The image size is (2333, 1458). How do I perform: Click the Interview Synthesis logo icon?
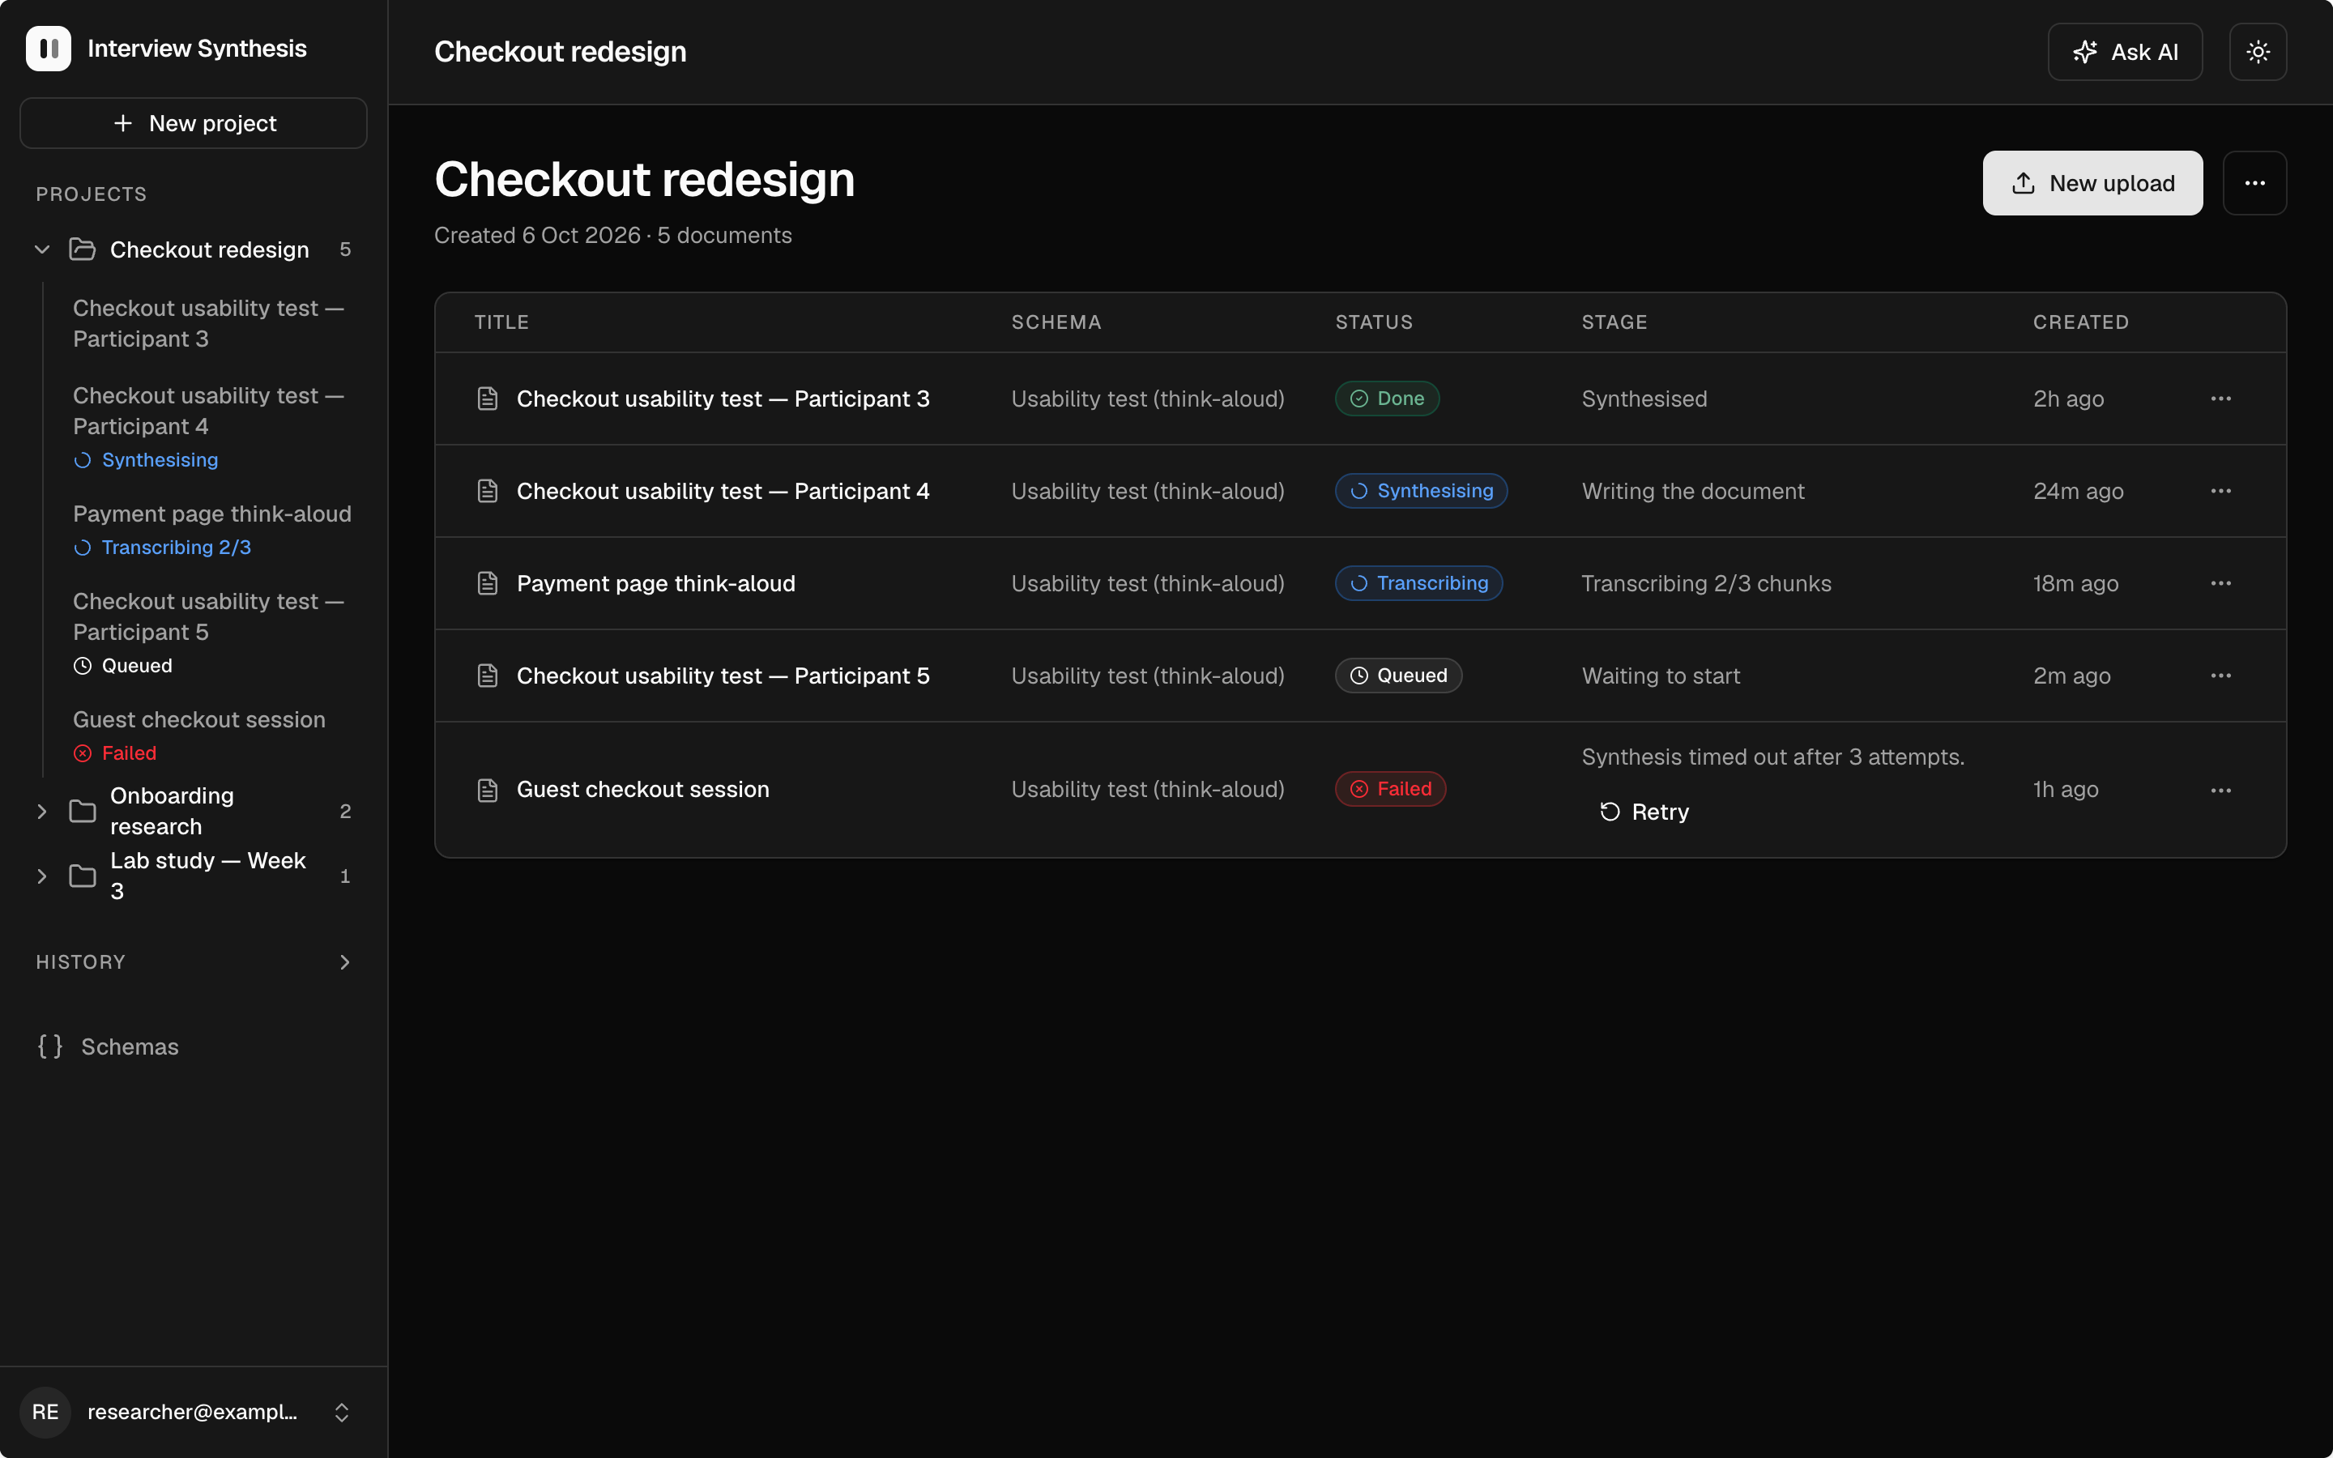coord(49,49)
